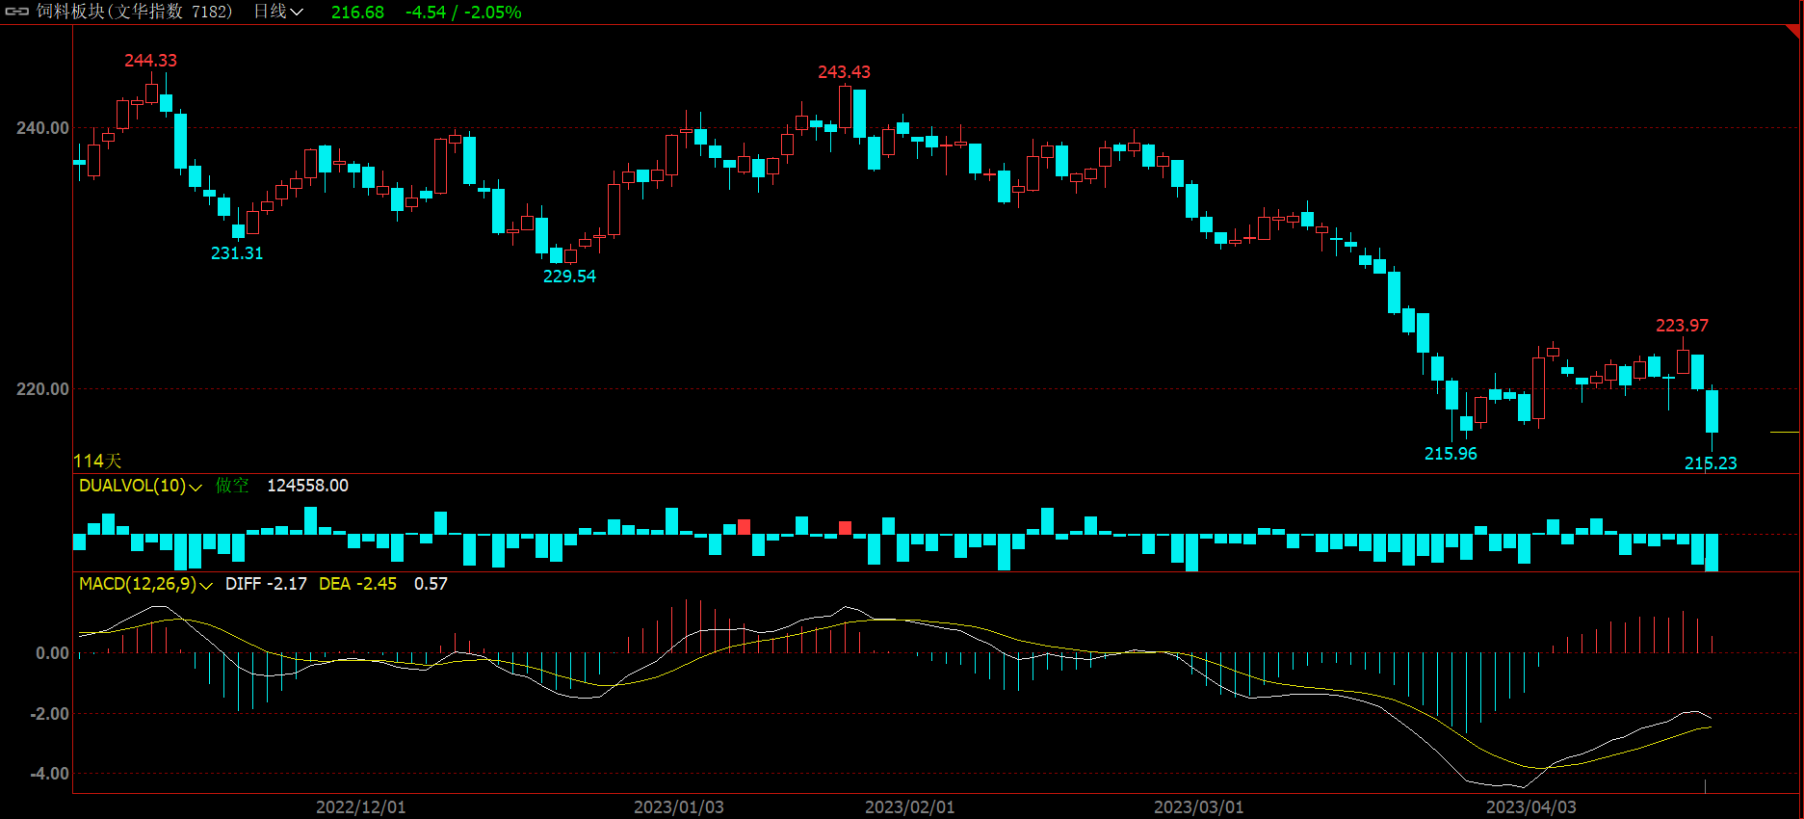
Task: Click the 2023/01/03 date marker
Action: [679, 807]
